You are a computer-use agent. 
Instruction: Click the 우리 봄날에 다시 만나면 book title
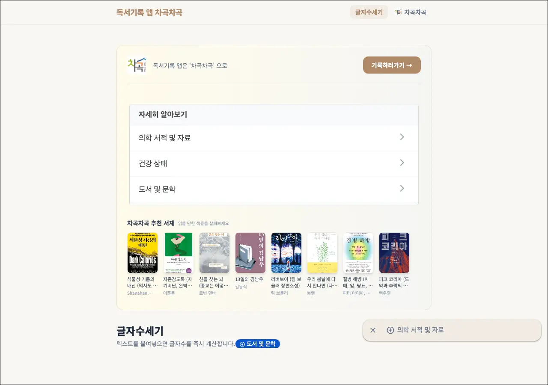tap(322, 282)
